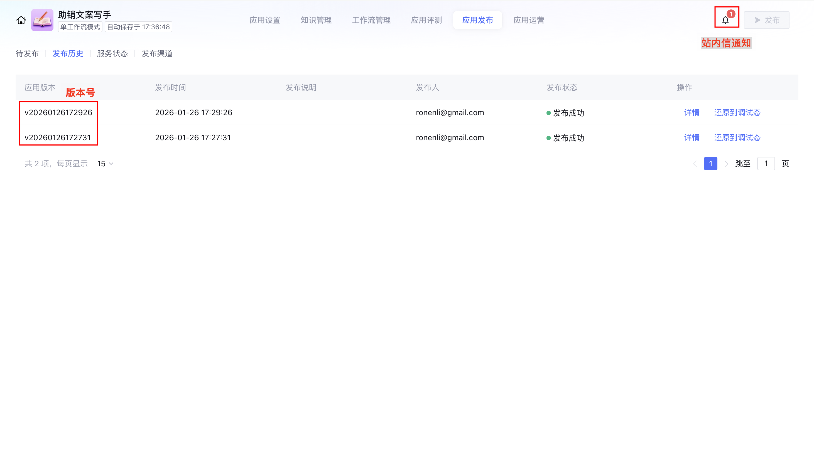
Task: Click the home icon
Action: (x=21, y=20)
